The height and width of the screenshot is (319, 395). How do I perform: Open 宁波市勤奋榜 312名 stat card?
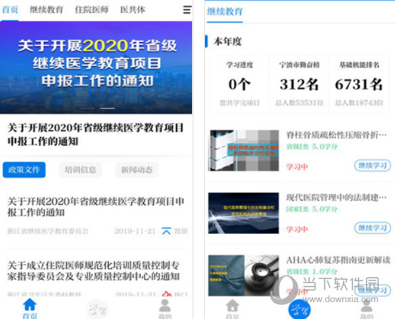coord(299,84)
